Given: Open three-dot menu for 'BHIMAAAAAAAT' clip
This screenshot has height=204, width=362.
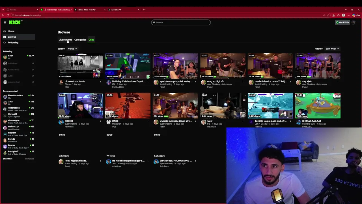Looking at the screenshot, I should (x=338, y=121).
